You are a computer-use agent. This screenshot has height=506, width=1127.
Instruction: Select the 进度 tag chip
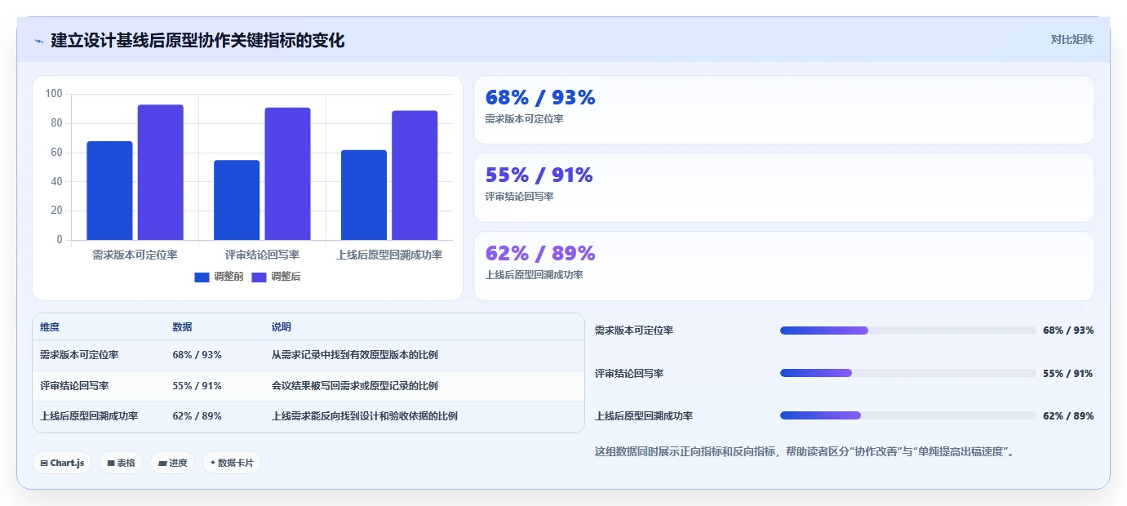click(x=172, y=463)
